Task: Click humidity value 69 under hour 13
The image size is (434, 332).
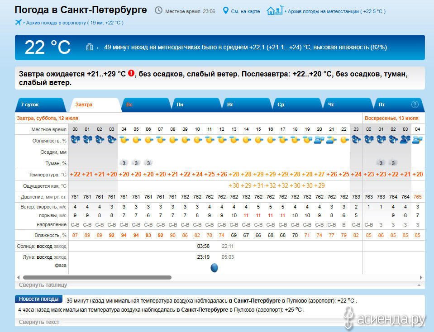Action: tap(234, 235)
